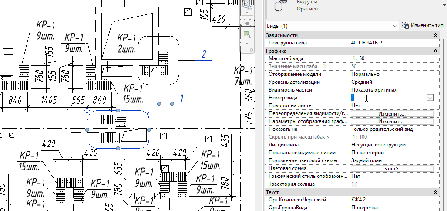Click the Видимость частей value Показать оригинал
Viewport: 447px width, 211px height.
click(392, 90)
